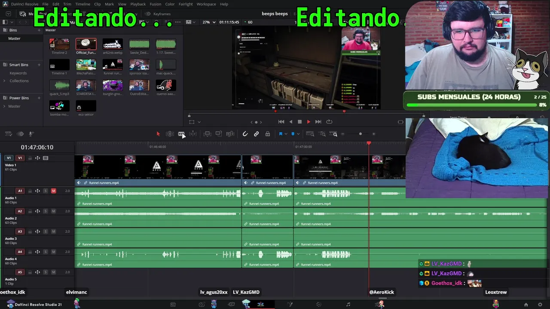Lock the Video 1 track
550x309 pixels.
pos(30,158)
